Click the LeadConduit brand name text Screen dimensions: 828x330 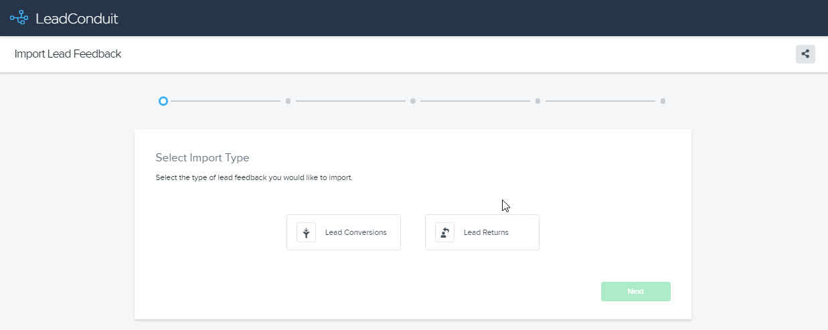76,19
